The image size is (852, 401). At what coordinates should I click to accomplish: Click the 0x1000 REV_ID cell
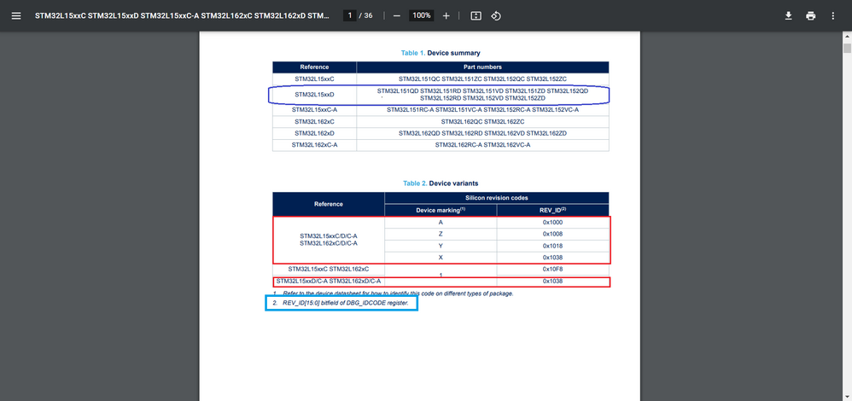pos(552,222)
